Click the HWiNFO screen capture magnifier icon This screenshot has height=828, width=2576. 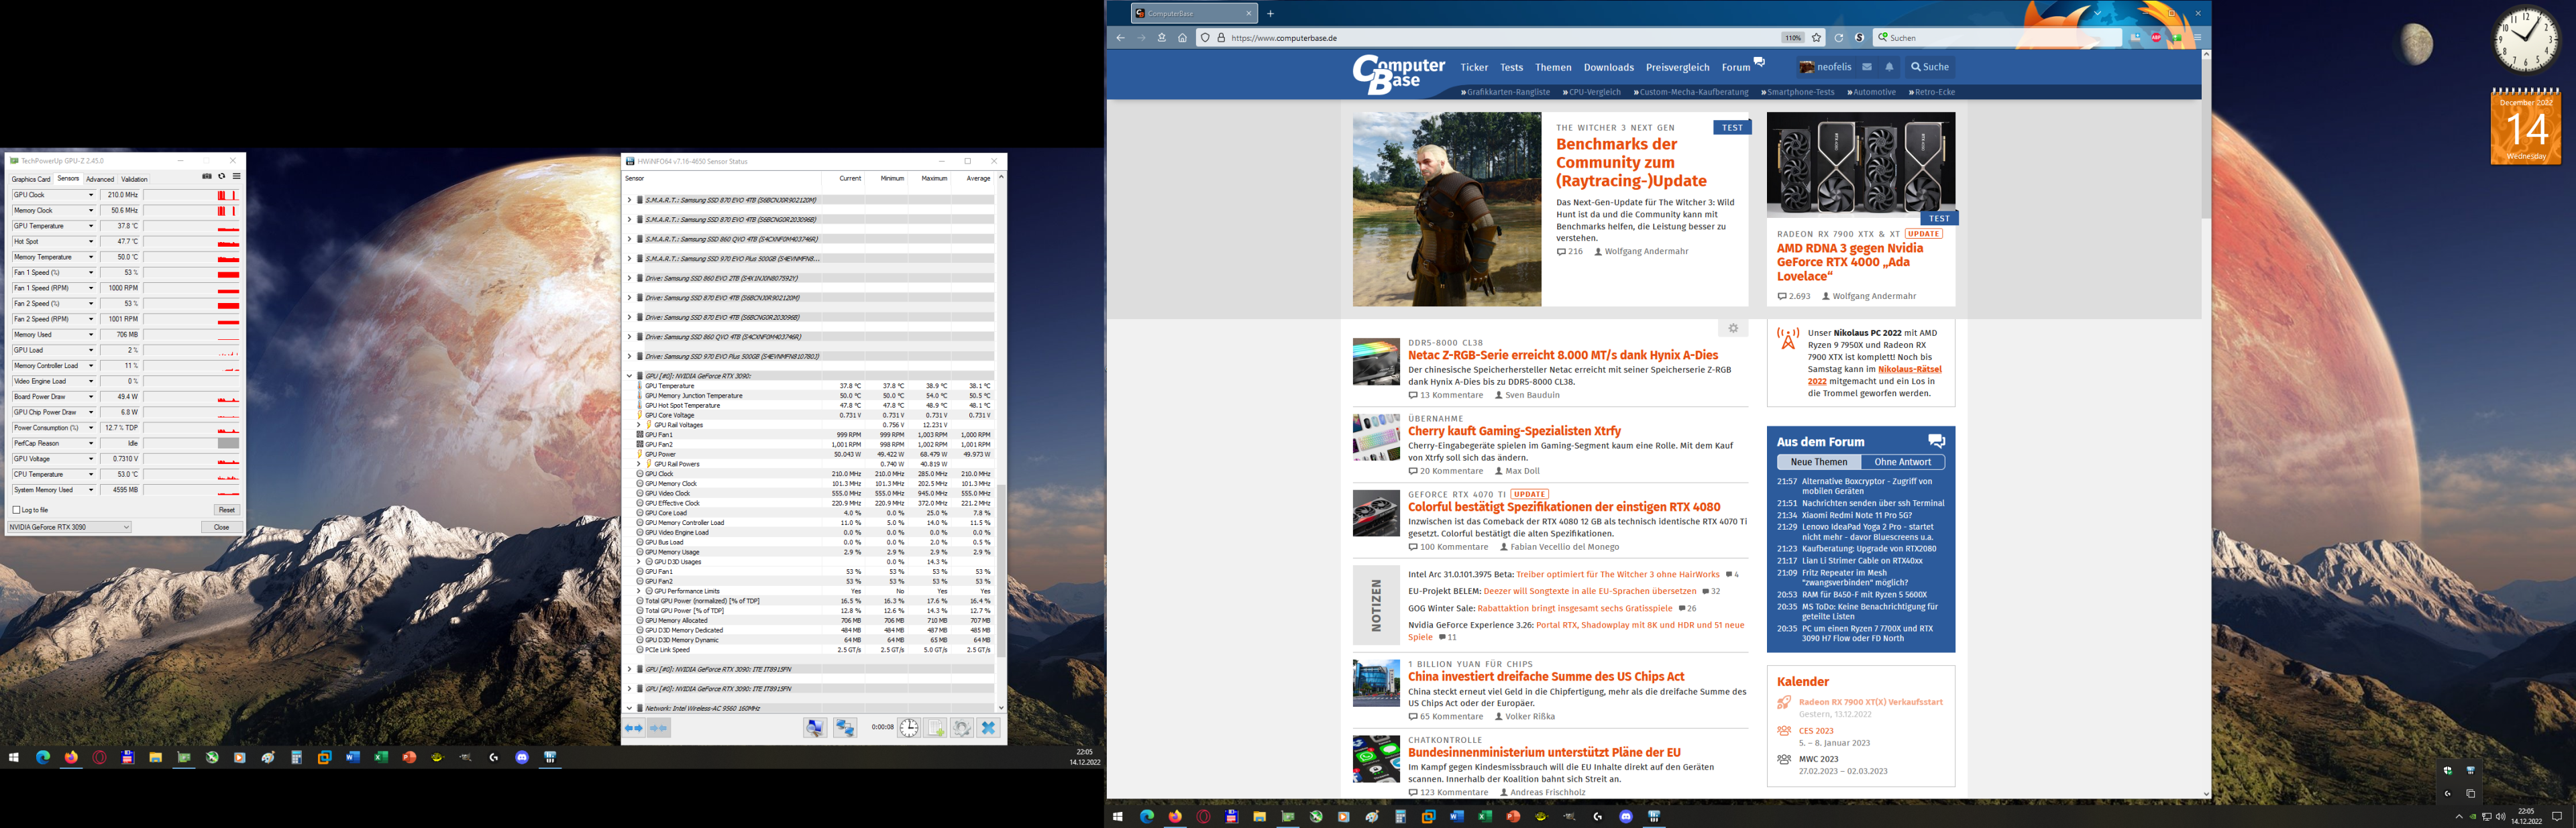click(815, 728)
